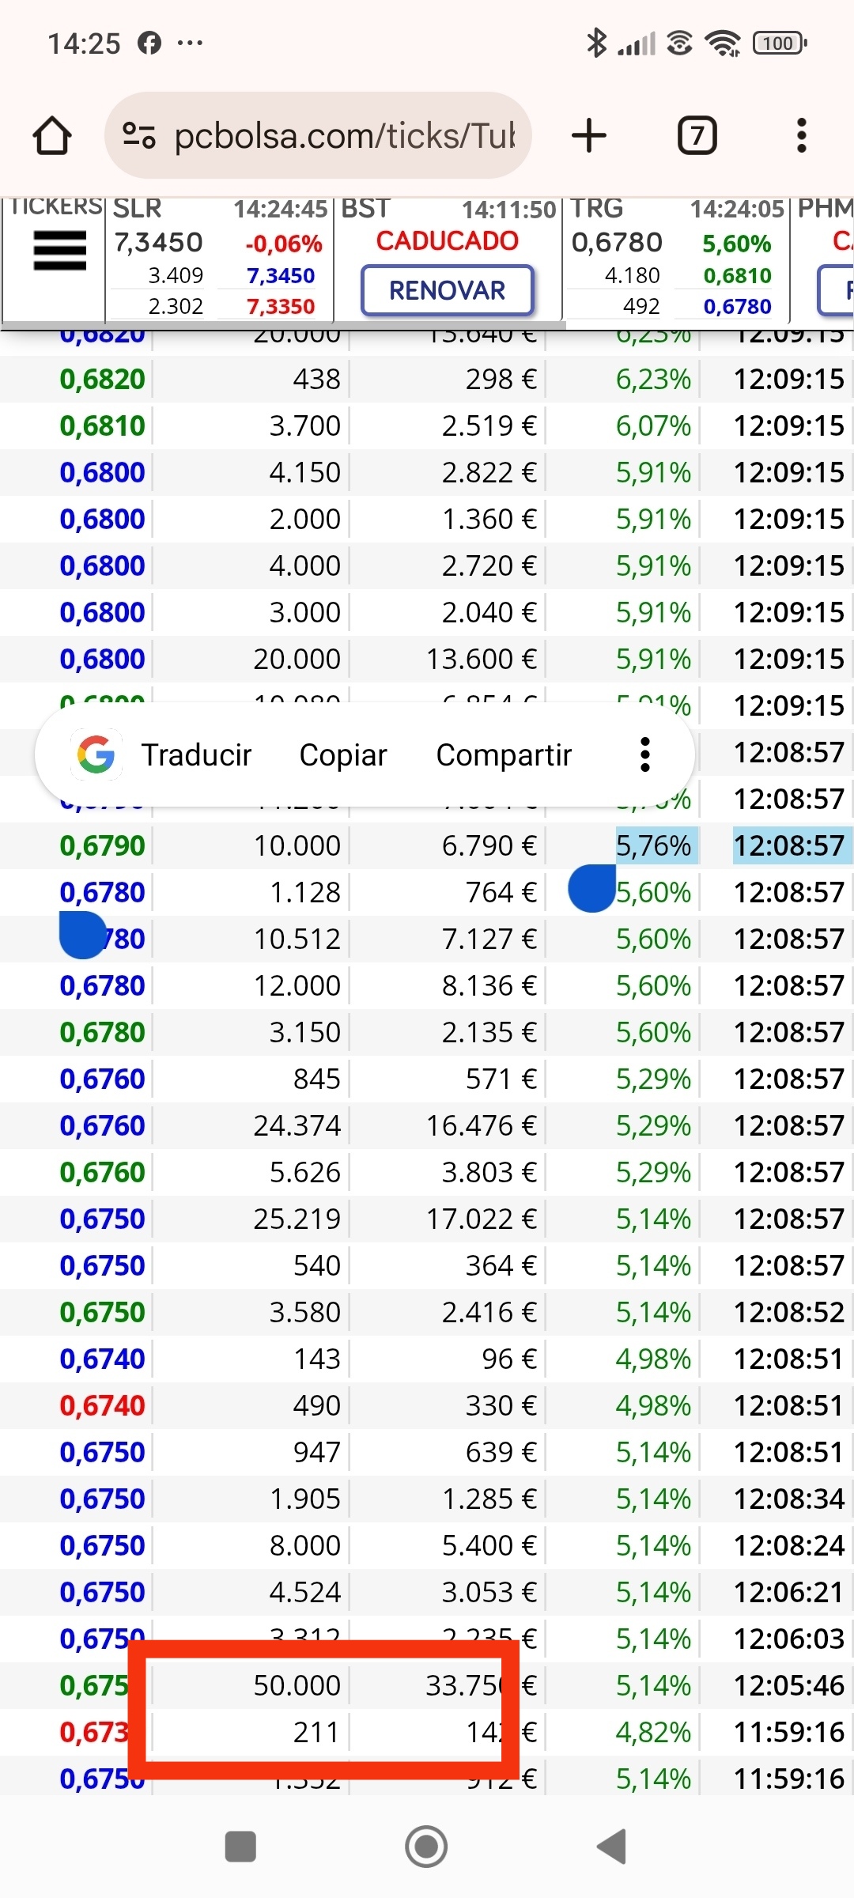Viewport: 854px width, 1898px height.
Task: Tap the 8.136 € amount cell
Action: pyautogui.click(x=489, y=985)
